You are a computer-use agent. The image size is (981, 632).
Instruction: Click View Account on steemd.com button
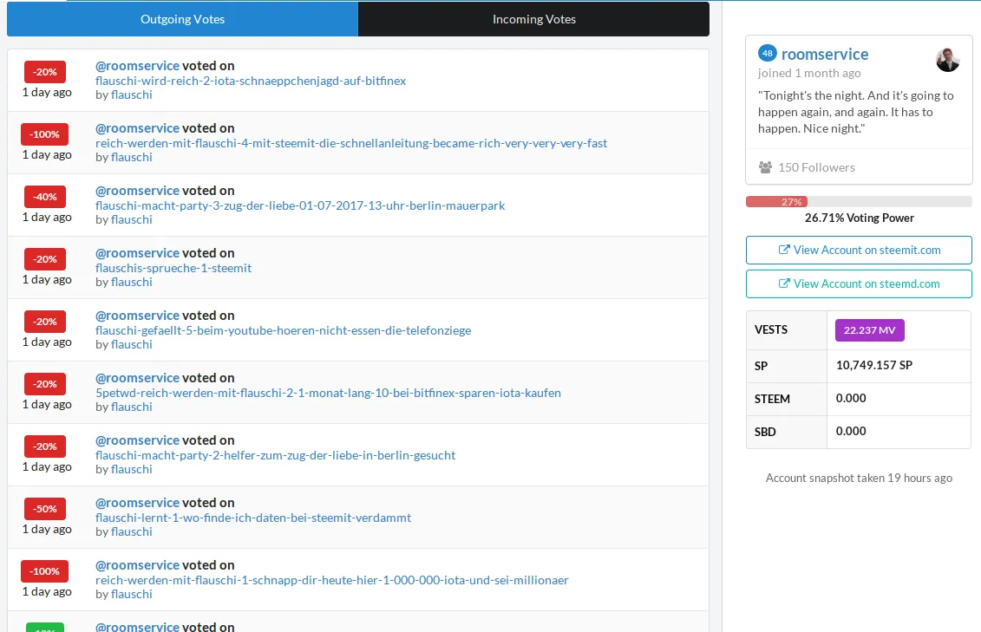859,283
